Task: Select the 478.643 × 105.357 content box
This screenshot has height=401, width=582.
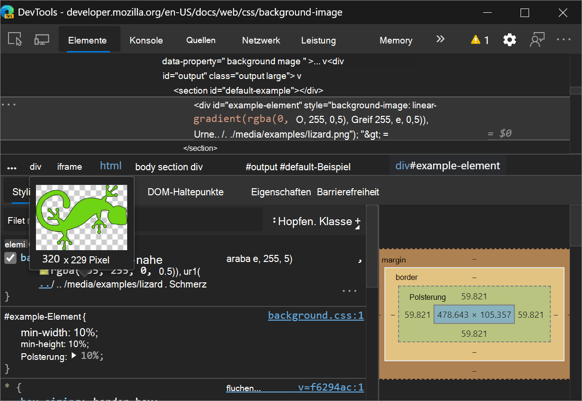Action: tap(474, 315)
